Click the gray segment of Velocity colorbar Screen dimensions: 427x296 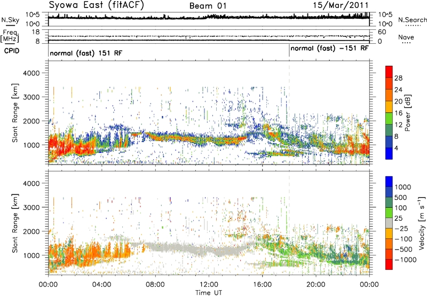point(389,223)
